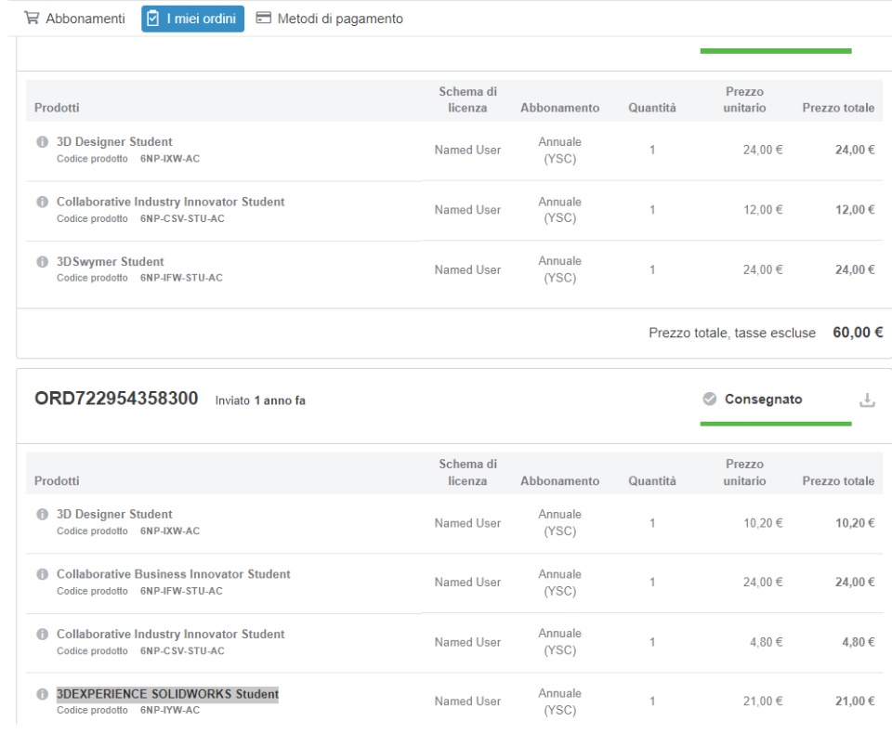Image resolution: width=892 pixels, height=734 pixels.
Task: Click highlighted 3DEXPERIENCE SOLIDWORKS Student name
Action: coord(167,694)
